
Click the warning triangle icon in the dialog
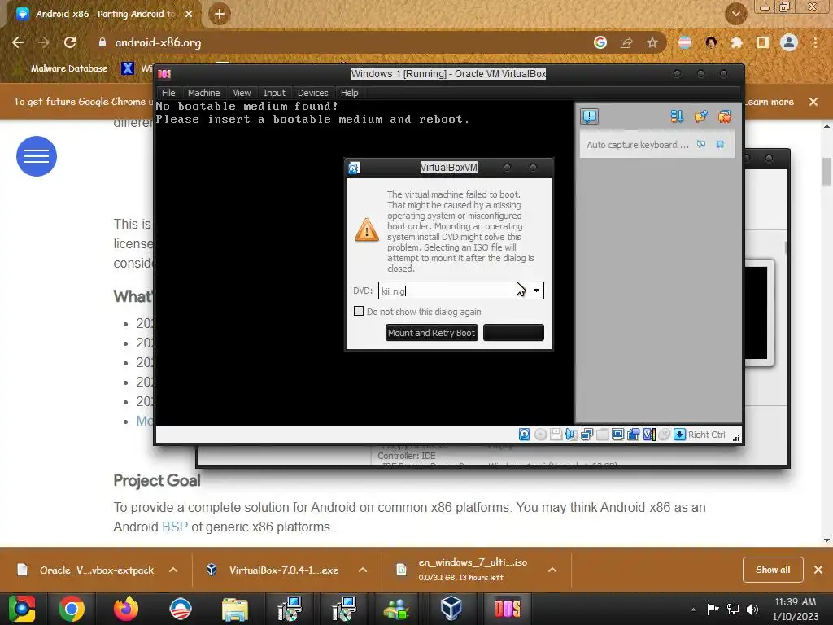tap(367, 230)
